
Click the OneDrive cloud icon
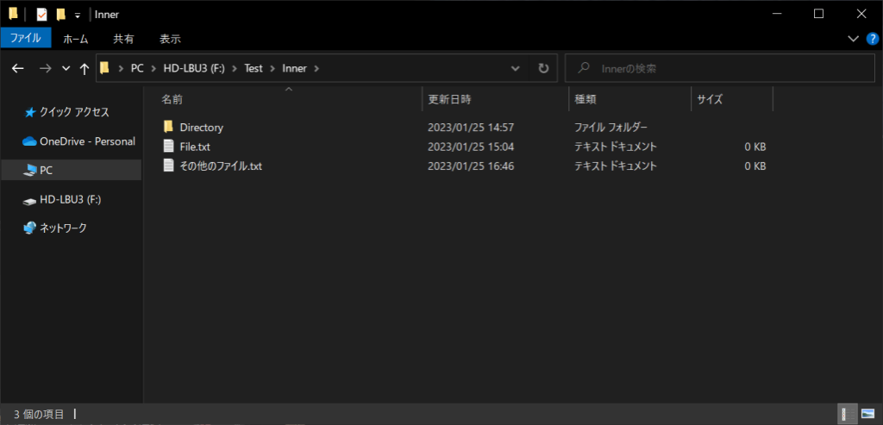click(29, 142)
